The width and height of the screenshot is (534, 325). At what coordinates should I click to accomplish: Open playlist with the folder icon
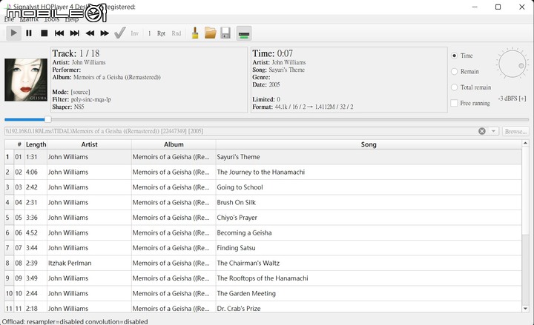point(210,33)
